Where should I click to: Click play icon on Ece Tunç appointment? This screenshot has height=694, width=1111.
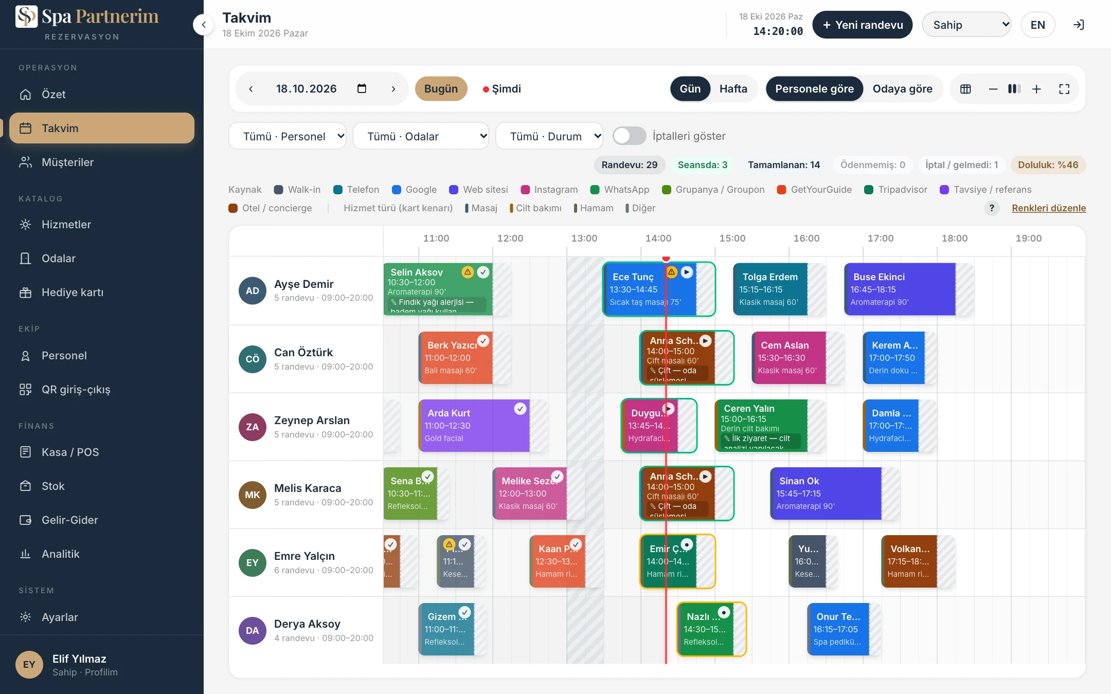pyautogui.click(x=687, y=272)
